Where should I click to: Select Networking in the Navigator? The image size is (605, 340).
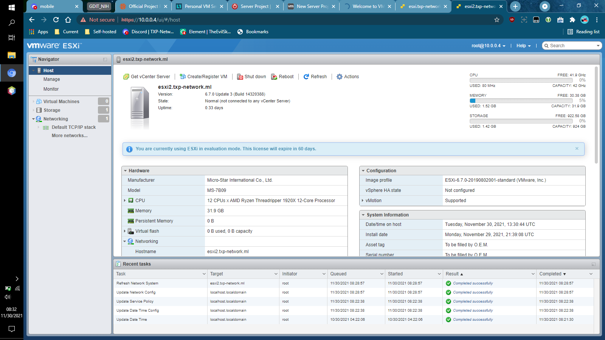(x=55, y=119)
